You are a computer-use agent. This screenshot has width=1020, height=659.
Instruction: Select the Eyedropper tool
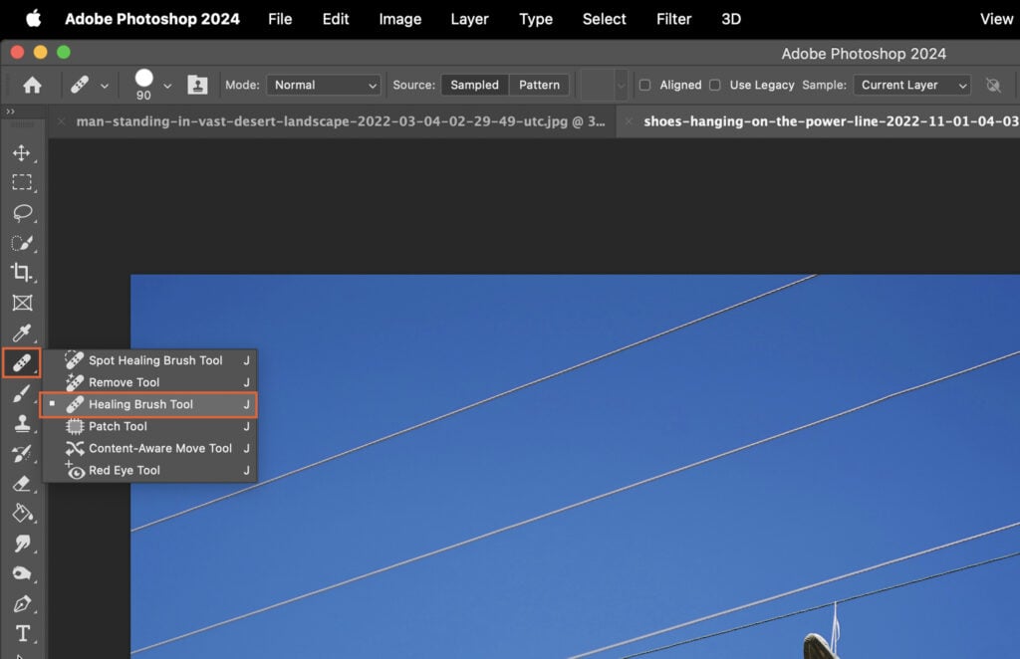point(22,332)
